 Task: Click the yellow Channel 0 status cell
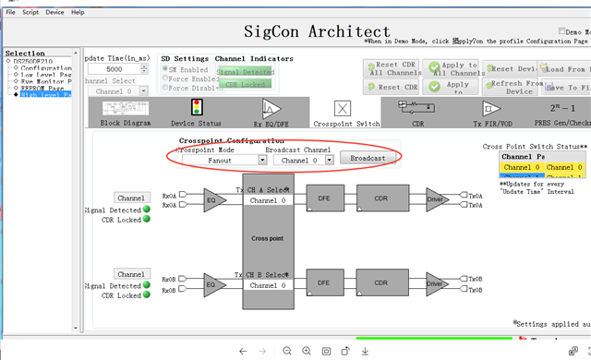[x=522, y=167]
